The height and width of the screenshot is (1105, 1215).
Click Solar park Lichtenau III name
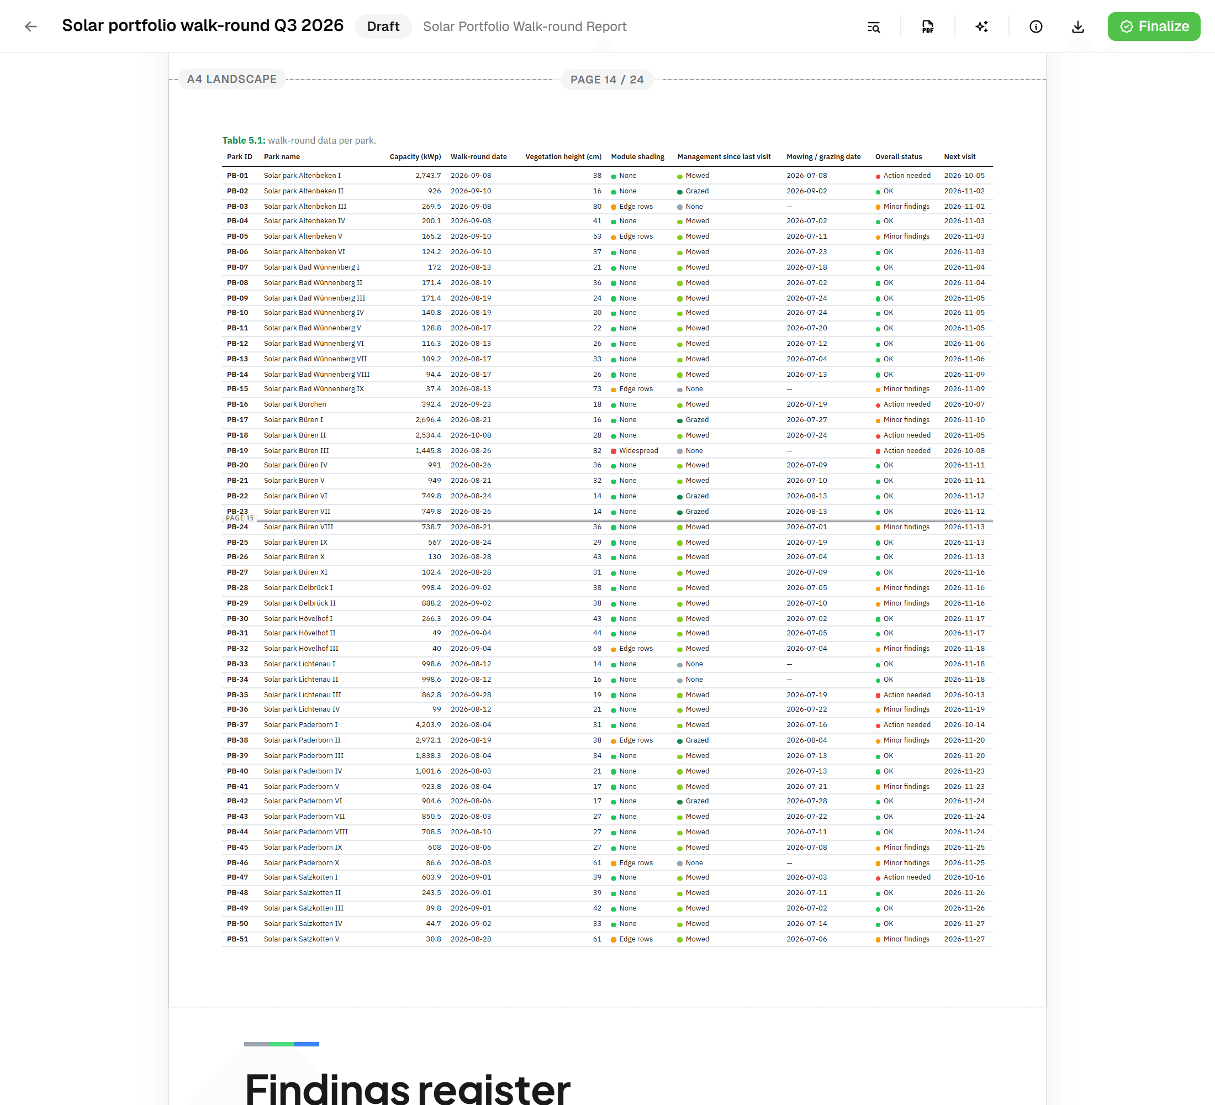click(302, 694)
